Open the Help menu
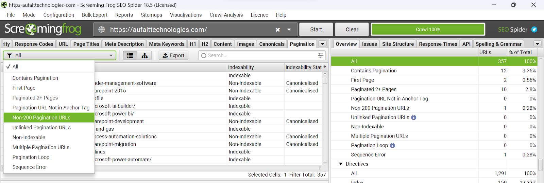Screen dimensions: 544x183 tap(281, 15)
